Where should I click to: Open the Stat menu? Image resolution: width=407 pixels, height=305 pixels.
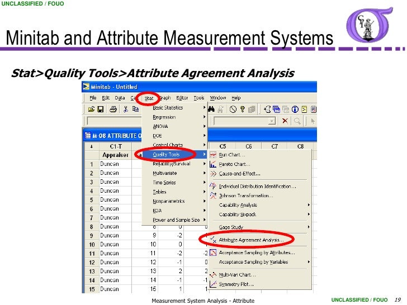[x=149, y=98]
